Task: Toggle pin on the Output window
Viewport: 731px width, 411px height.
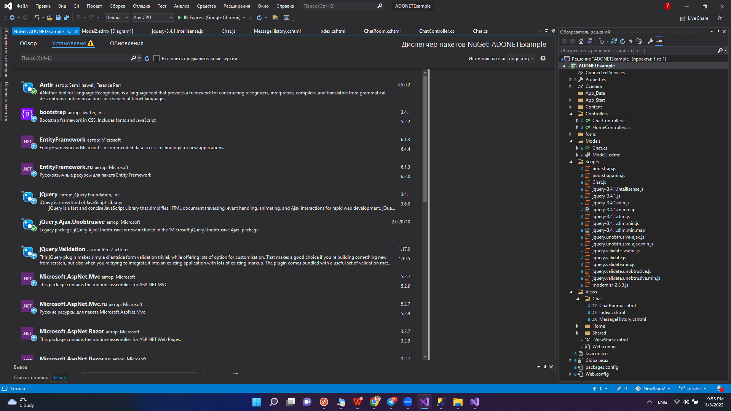Action: [x=545, y=367]
